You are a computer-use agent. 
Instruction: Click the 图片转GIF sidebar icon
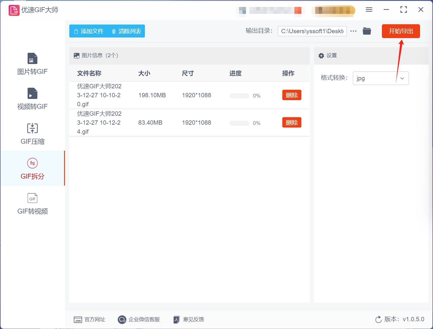pos(32,59)
